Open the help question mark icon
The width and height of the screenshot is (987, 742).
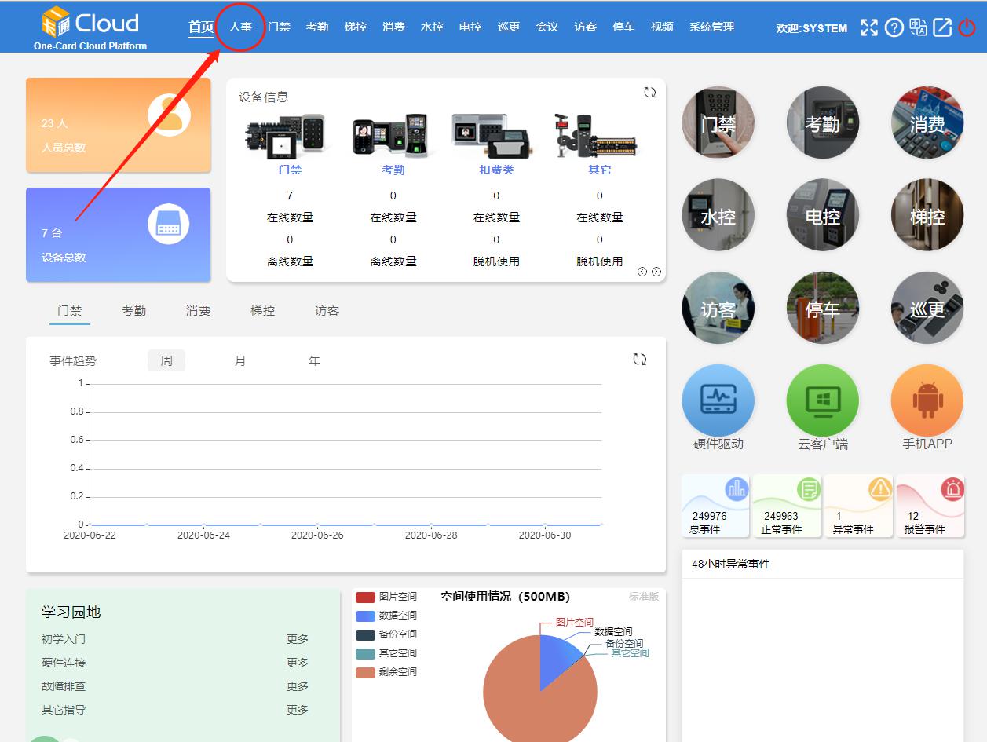[894, 27]
